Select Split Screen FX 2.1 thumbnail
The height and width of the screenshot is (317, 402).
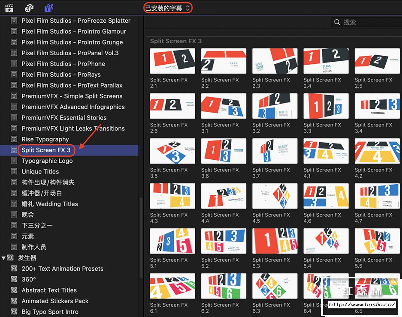[x=172, y=61]
